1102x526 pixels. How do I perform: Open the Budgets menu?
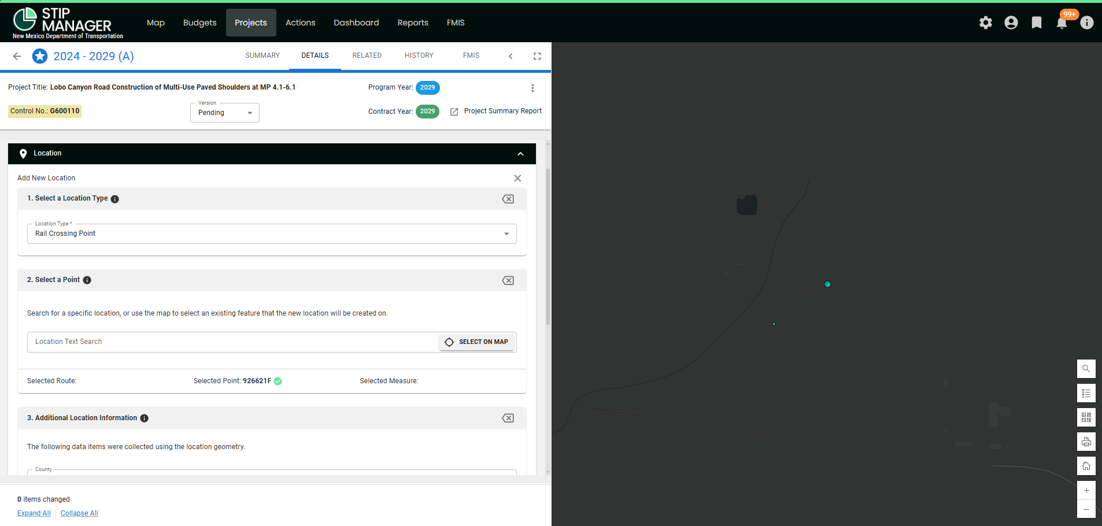(x=199, y=23)
